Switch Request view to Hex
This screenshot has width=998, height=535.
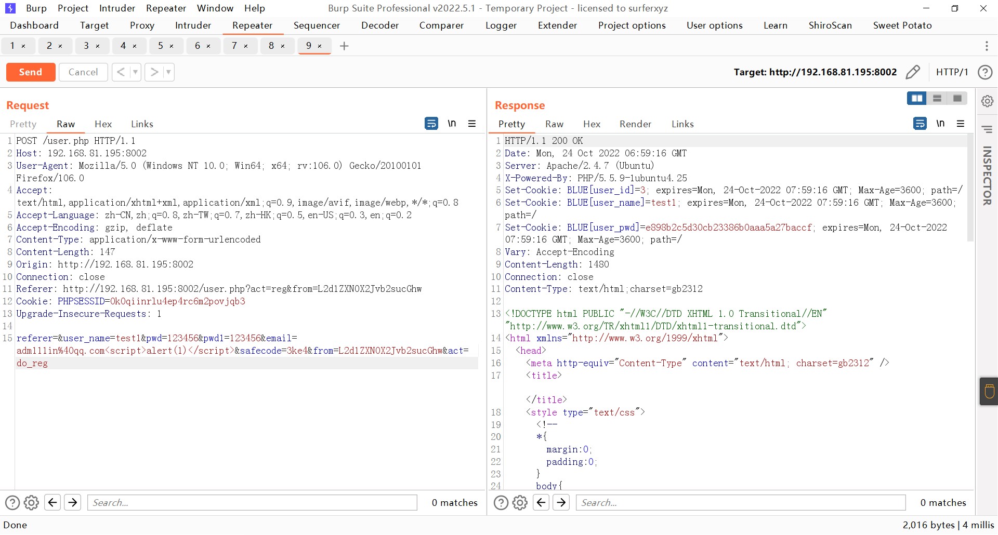(103, 124)
